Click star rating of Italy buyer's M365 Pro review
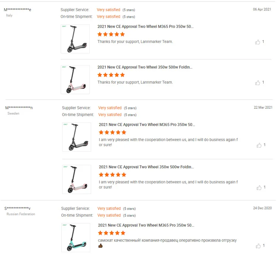 111,34
